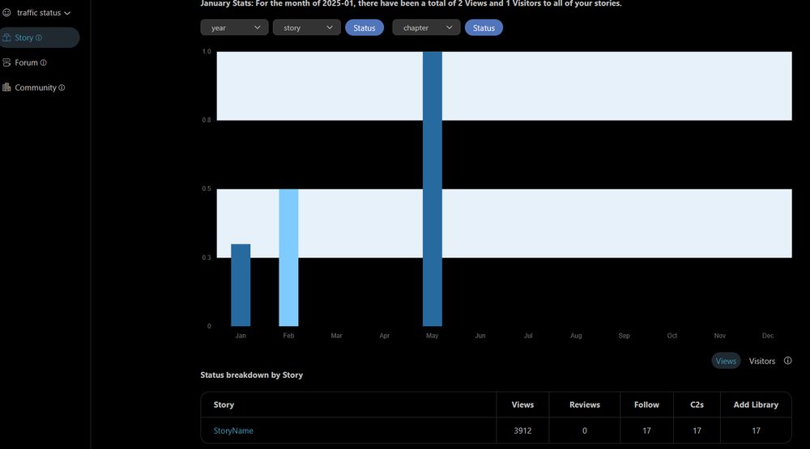Click the Status button after story dropdown

coord(364,28)
